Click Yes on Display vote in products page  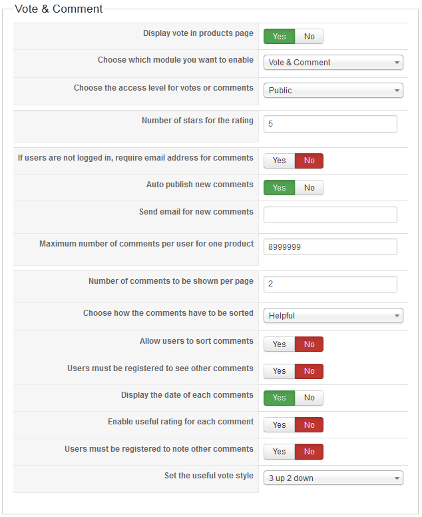tap(279, 36)
